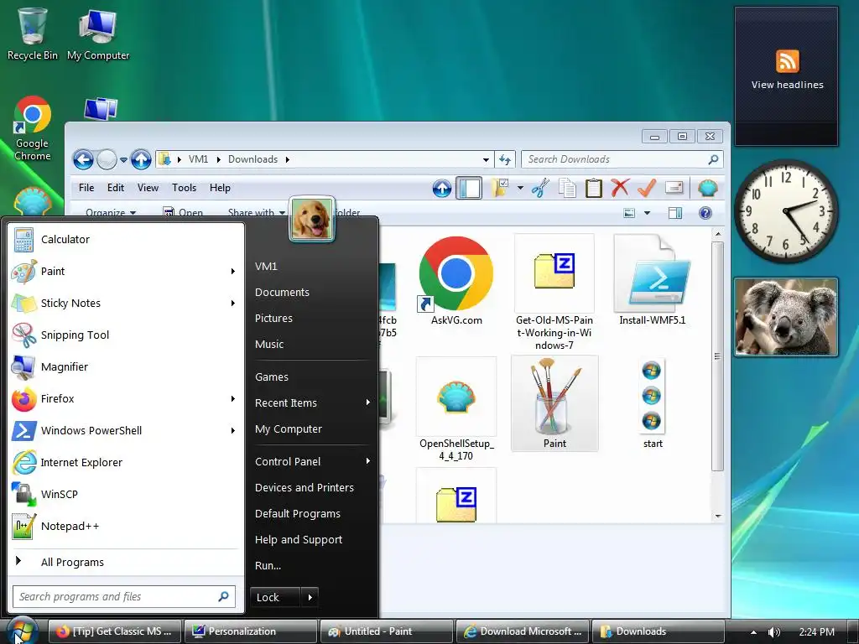
Task: Launch Notepad++ from Start menu
Action: click(126, 526)
